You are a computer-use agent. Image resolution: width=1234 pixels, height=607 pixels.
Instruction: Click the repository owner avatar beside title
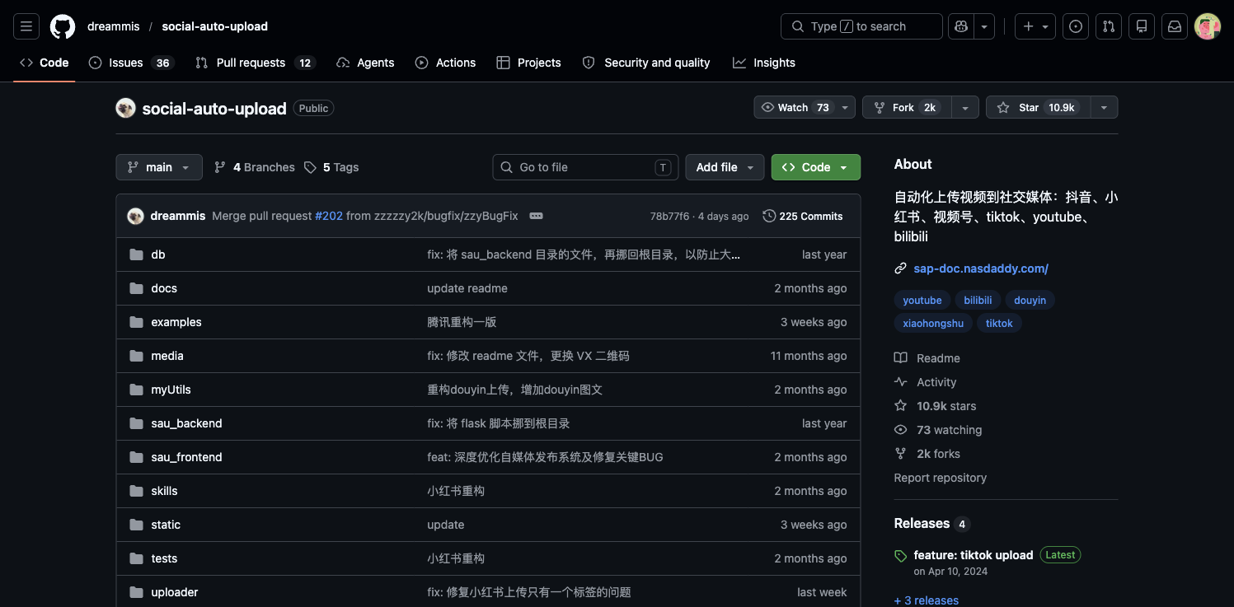125,108
